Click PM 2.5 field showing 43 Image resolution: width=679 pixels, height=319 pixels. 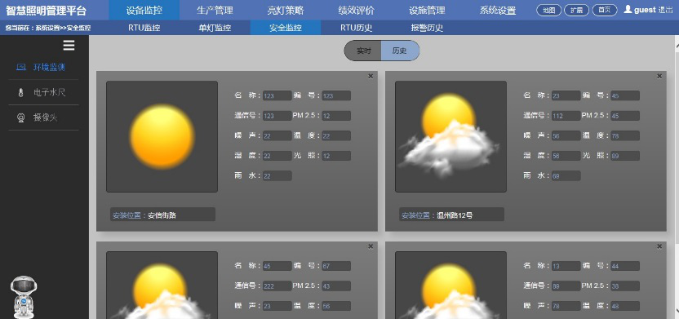point(336,286)
